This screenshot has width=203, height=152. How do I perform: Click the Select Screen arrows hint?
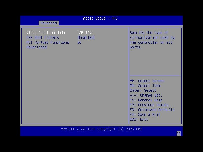(147, 81)
